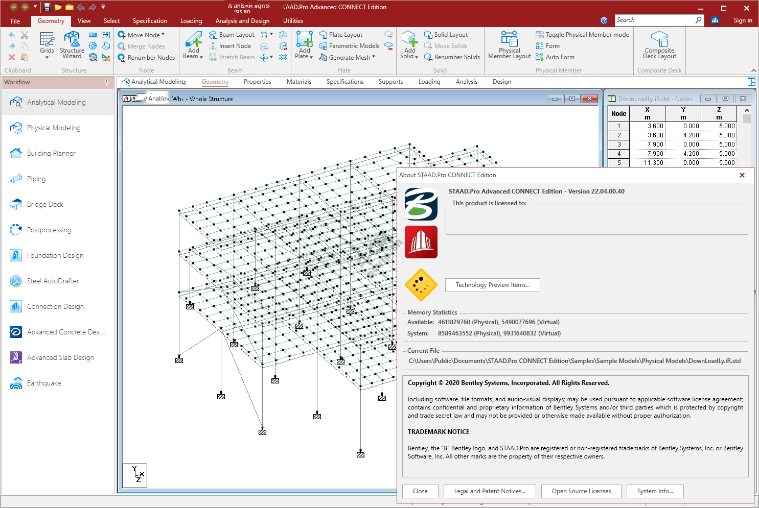This screenshot has width=759, height=508.
Task: Click the Add Beam icon
Action: pos(194,39)
